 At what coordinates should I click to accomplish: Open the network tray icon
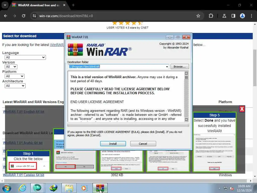[x=226, y=188]
